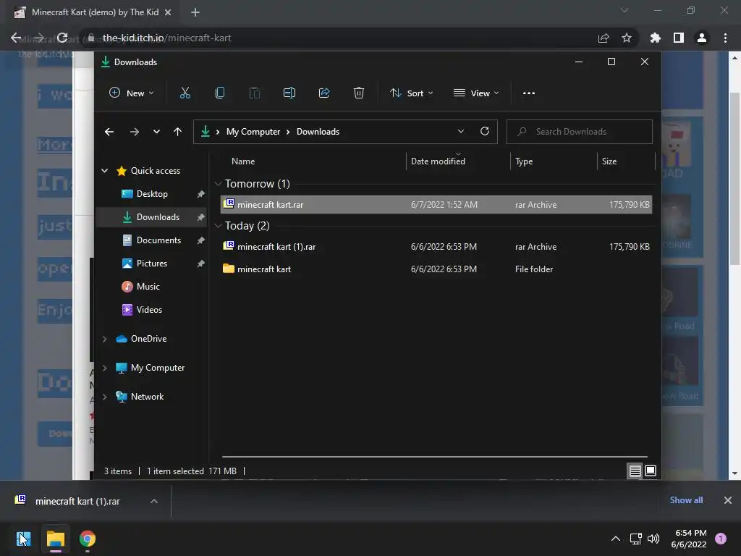Show hidden system tray icons
The height and width of the screenshot is (556, 741).
pos(616,539)
